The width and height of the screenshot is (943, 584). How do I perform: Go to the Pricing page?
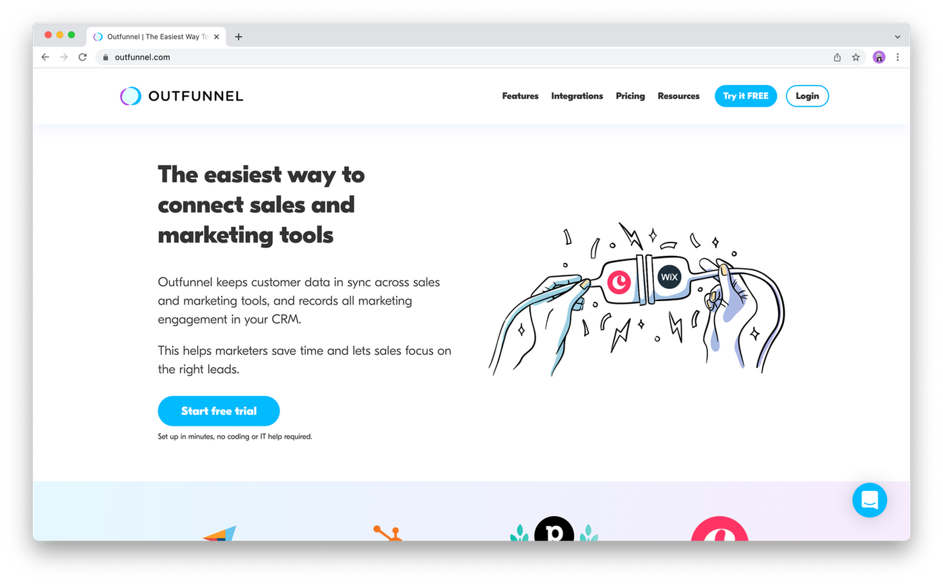(630, 96)
